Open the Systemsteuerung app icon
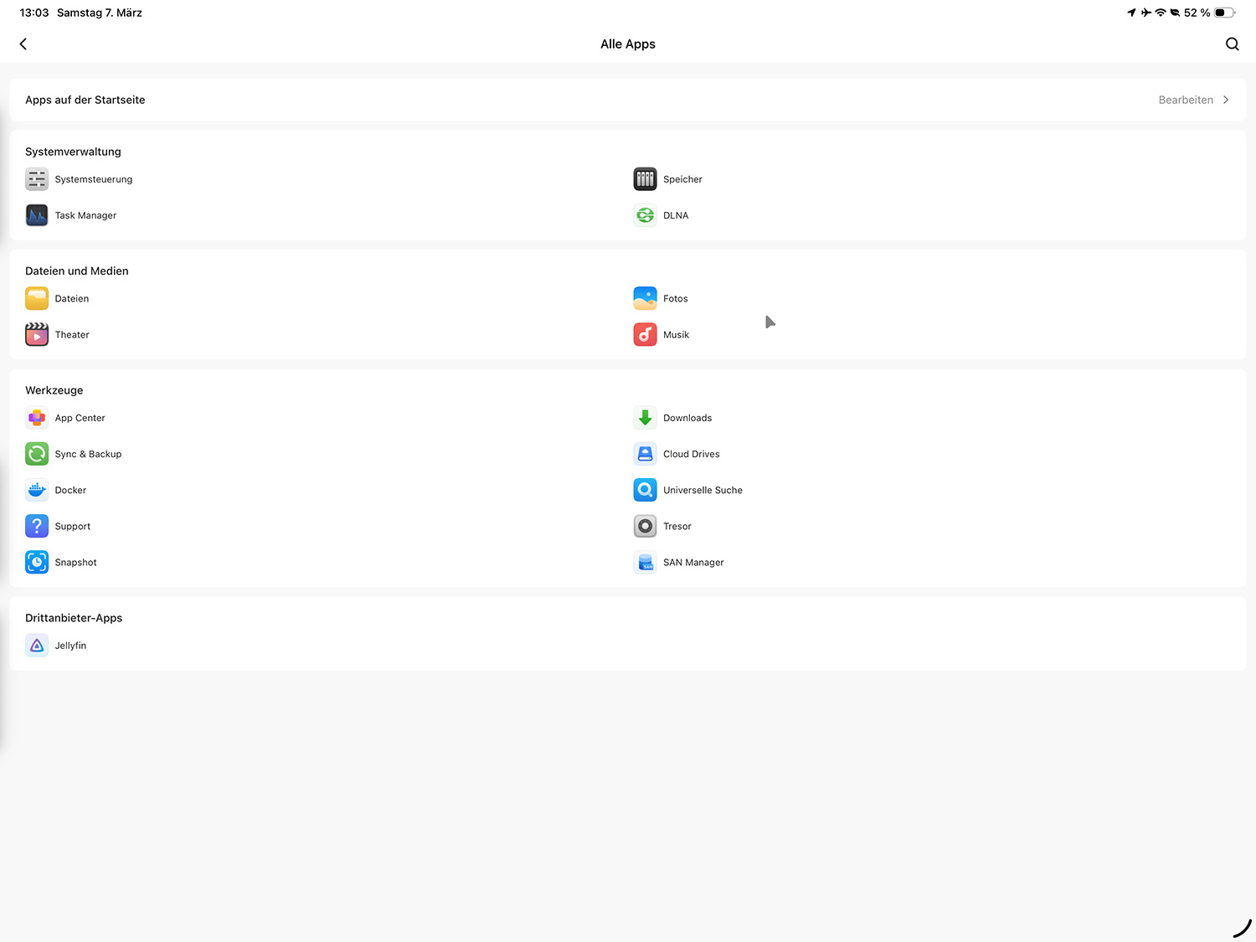The width and height of the screenshot is (1256, 942). pyautogui.click(x=37, y=179)
